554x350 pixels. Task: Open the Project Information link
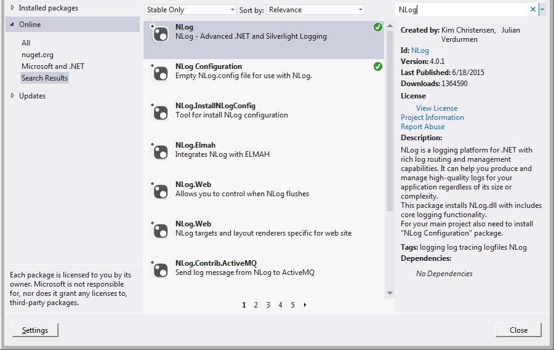click(x=432, y=117)
